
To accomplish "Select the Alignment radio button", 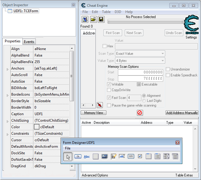I will pos(144,96).
